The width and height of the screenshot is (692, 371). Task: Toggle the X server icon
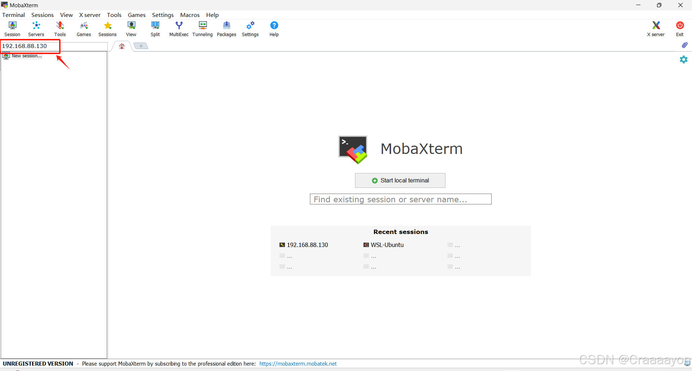pyautogui.click(x=656, y=29)
